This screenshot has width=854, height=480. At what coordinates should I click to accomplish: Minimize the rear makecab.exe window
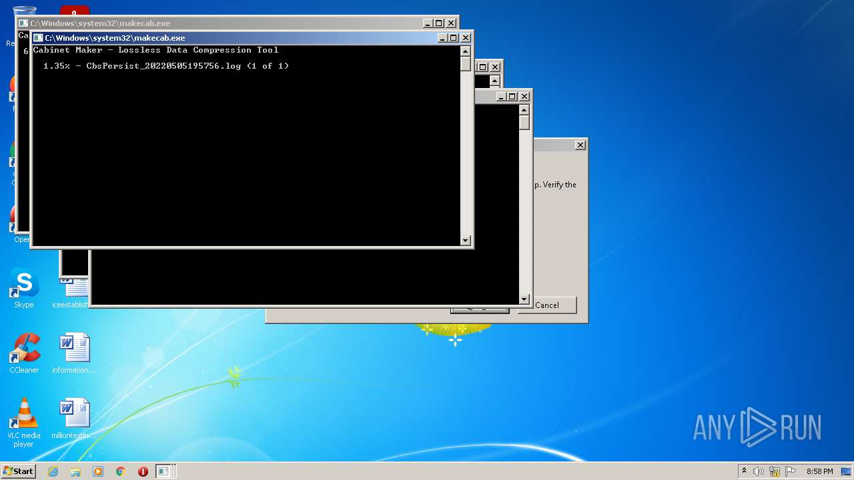[428, 23]
